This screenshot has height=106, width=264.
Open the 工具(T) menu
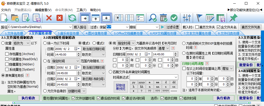[x=82, y=10]
